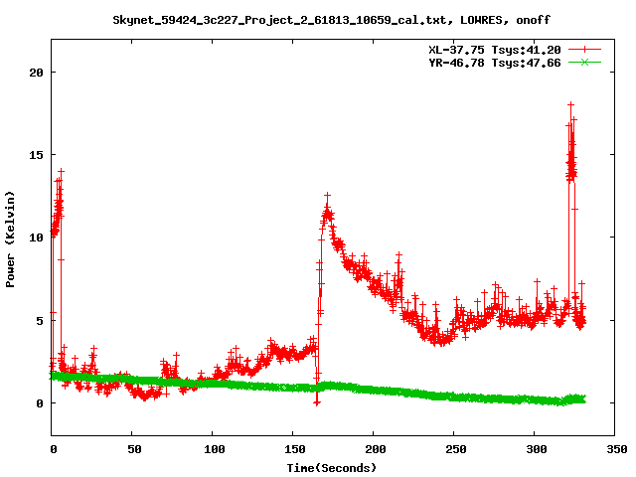Click the tallest red spike near 320 seconds

coord(571,104)
